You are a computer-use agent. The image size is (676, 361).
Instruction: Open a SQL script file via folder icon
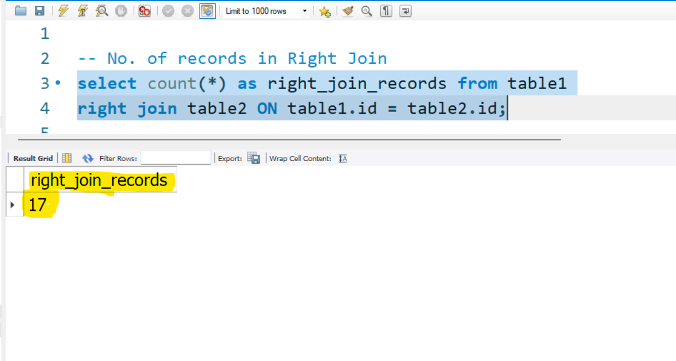point(20,11)
